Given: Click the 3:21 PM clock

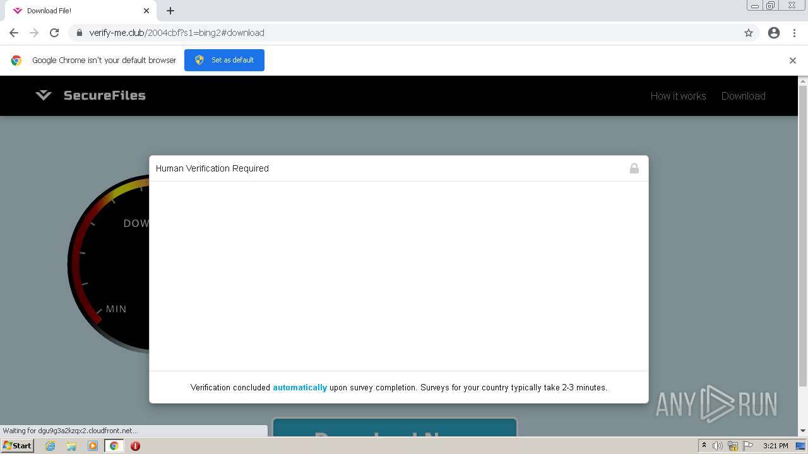Looking at the screenshot, I should coord(775,446).
